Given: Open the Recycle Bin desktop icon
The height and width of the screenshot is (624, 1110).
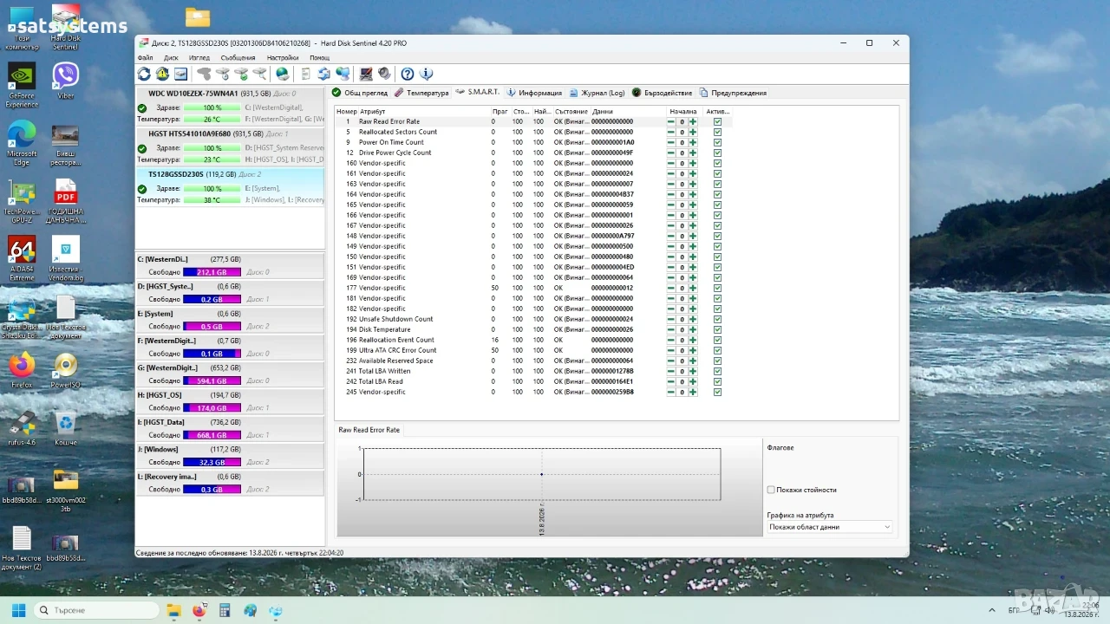Looking at the screenshot, I should click(66, 428).
